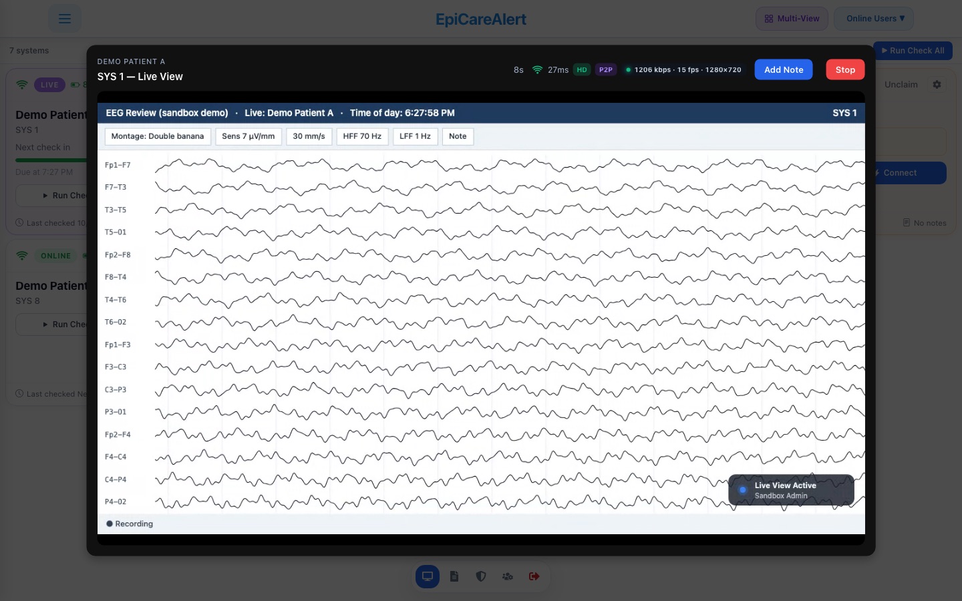Open the shield security icon in dock
The height and width of the screenshot is (601, 962).
tap(481, 576)
